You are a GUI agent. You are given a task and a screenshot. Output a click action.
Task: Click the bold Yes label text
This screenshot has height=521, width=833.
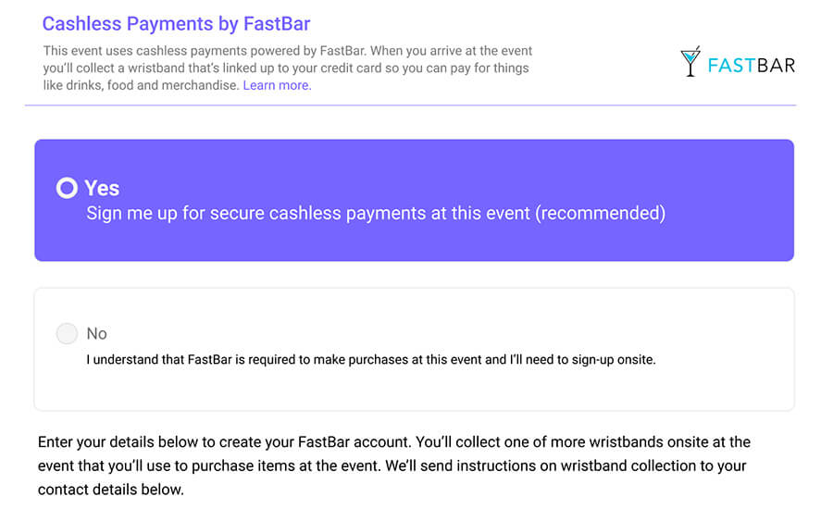click(102, 188)
